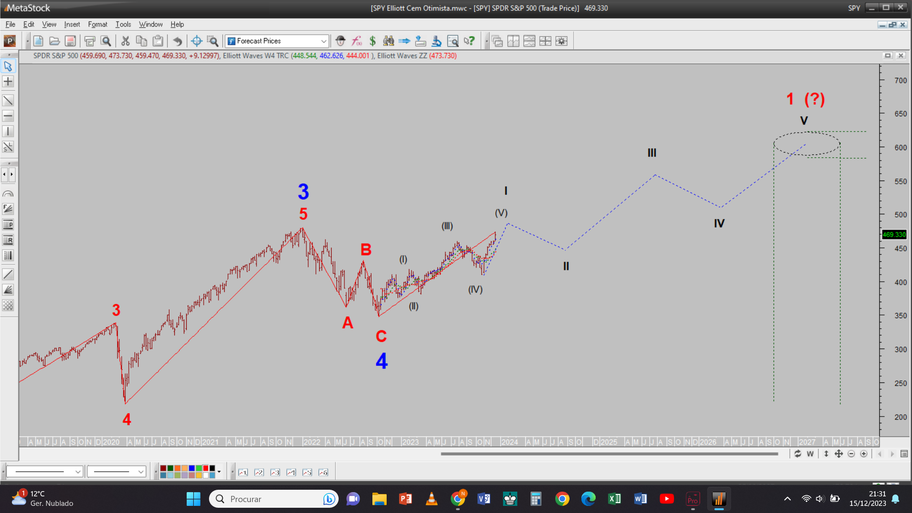Open the Tools menu

pos(123,24)
